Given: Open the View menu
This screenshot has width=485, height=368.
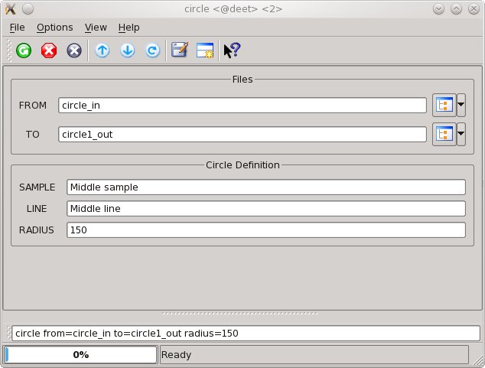Looking at the screenshot, I should [x=96, y=27].
